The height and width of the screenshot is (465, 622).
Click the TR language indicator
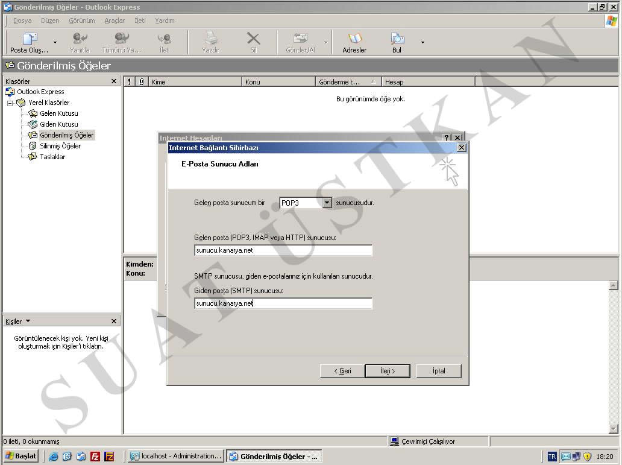pos(552,457)
